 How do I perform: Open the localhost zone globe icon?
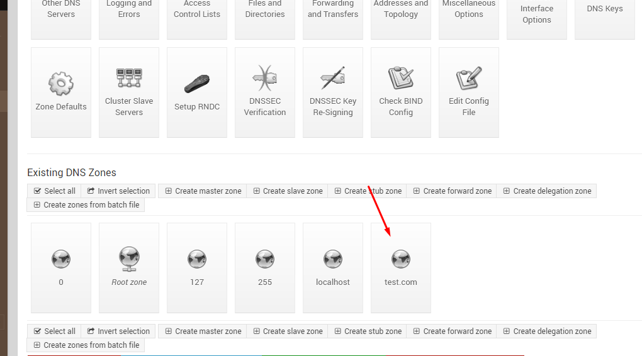(x=333, y=259)
